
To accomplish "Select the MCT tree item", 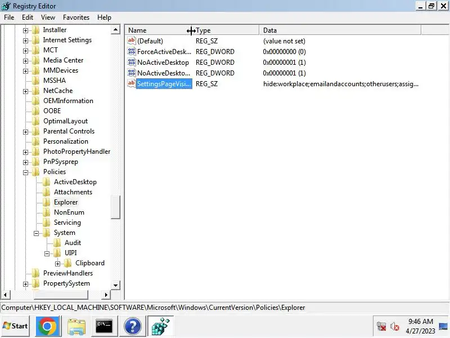I will click(51, 50).
